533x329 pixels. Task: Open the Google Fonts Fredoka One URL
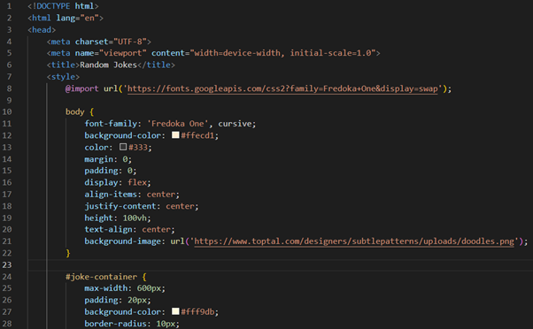[282, 88]
